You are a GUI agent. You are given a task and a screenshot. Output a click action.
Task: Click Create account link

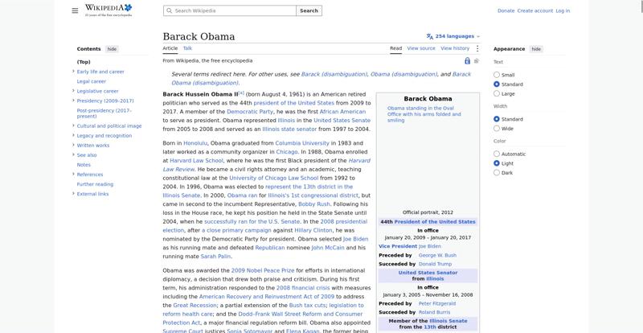tap(535, 10)
